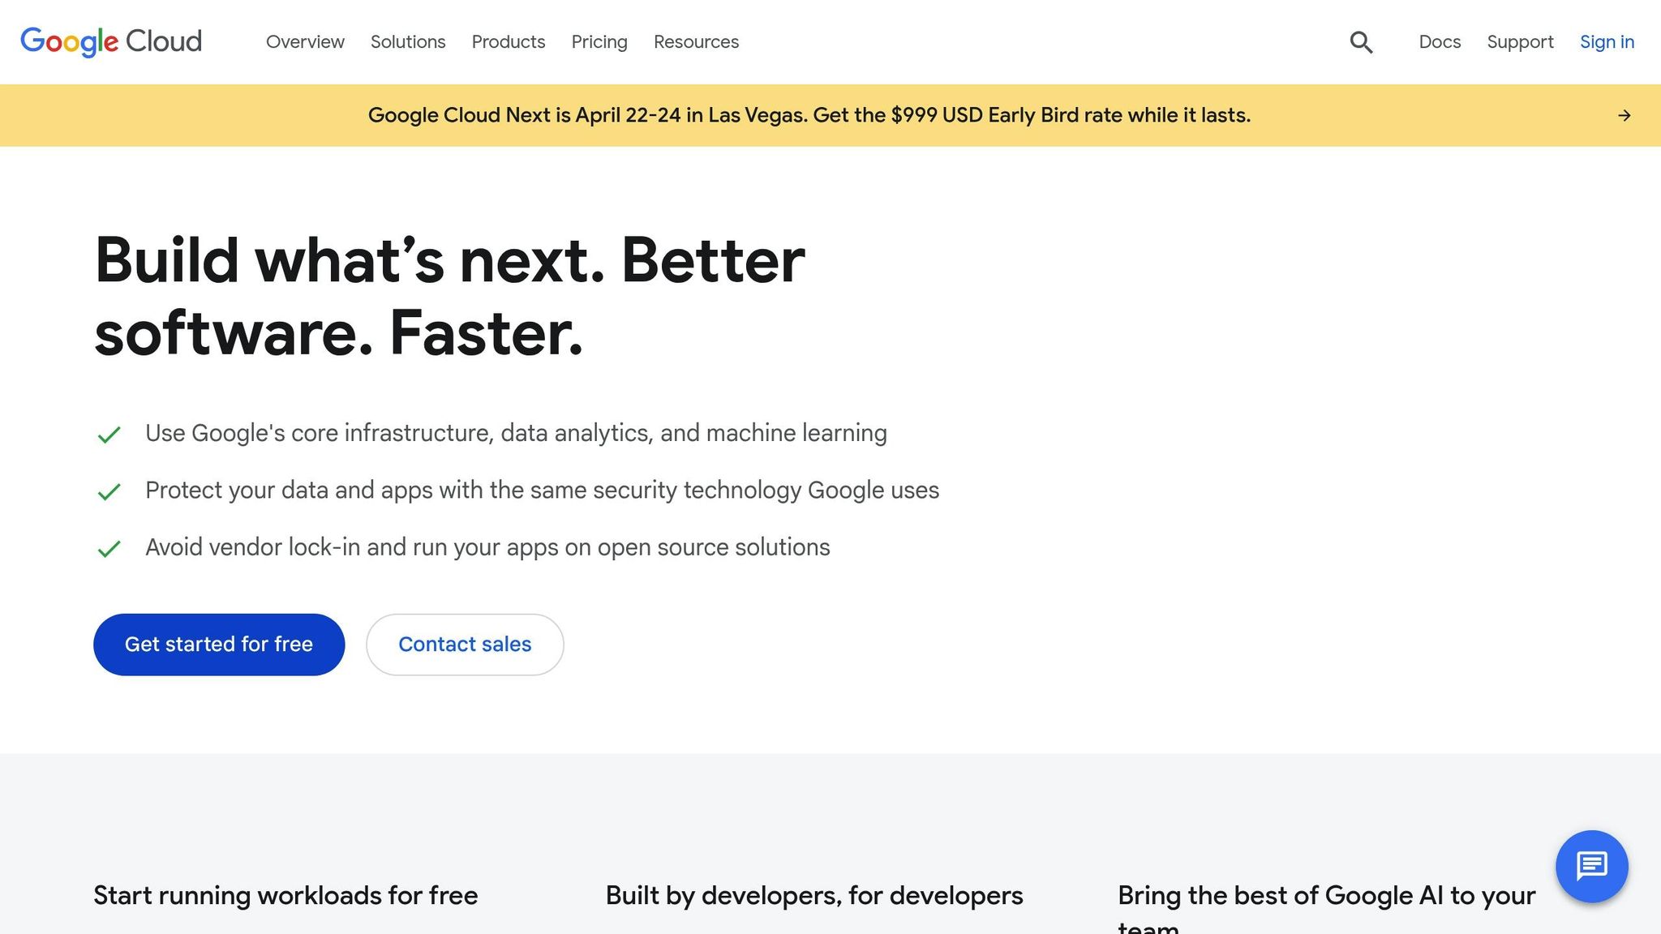
Task: Click the arrow on the yellow banner
Action: coord(1624,116)
